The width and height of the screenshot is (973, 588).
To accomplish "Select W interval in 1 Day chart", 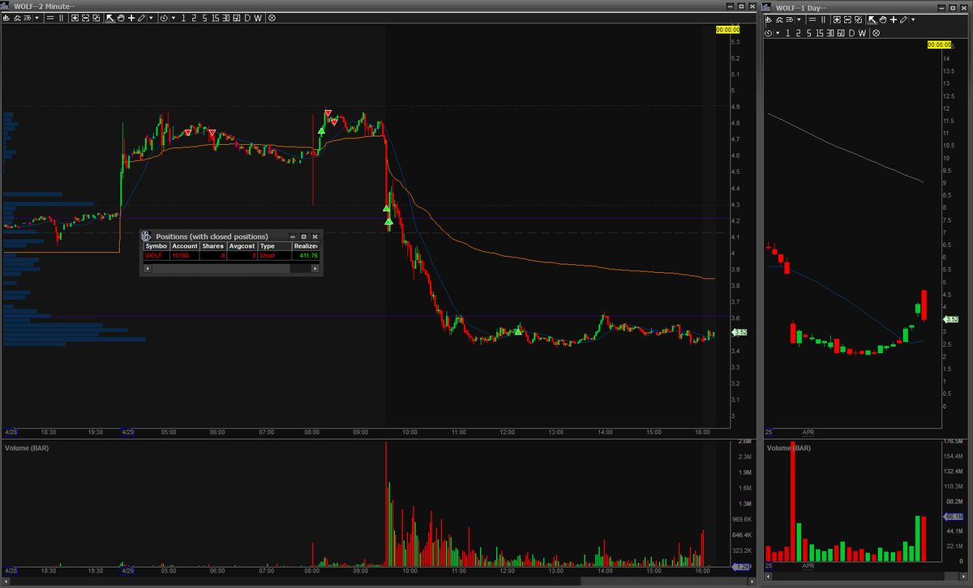I will 862,33.
